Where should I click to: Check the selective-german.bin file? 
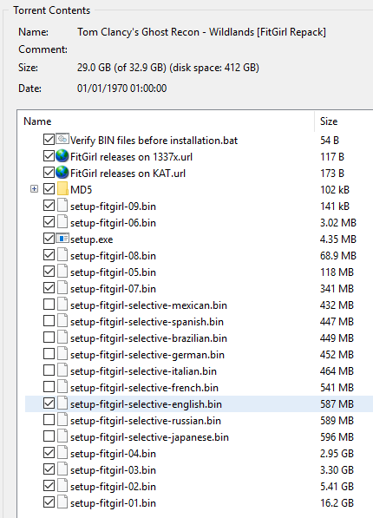click(x=49, y=354)
